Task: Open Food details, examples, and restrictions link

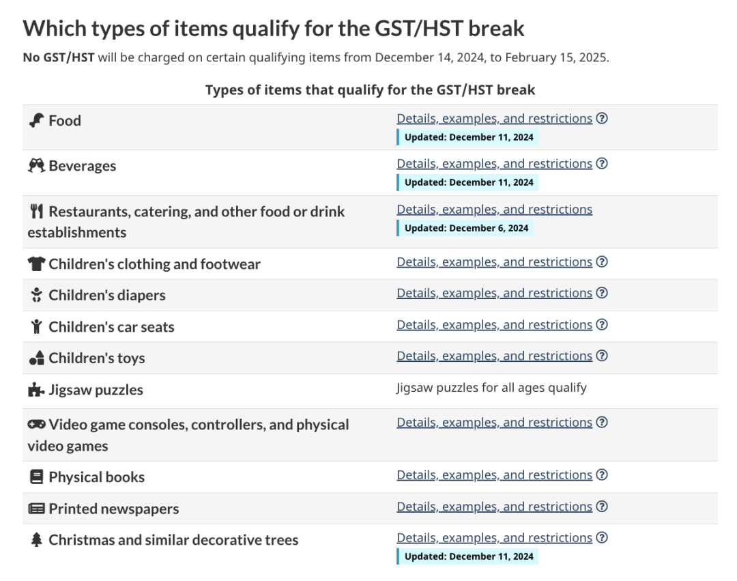Action: (x=494, y=118)
